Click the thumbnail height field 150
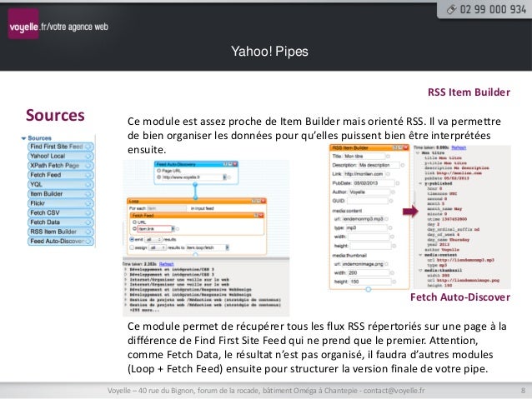The width and height of the screenshot is (532, 399). click(371, 282)
